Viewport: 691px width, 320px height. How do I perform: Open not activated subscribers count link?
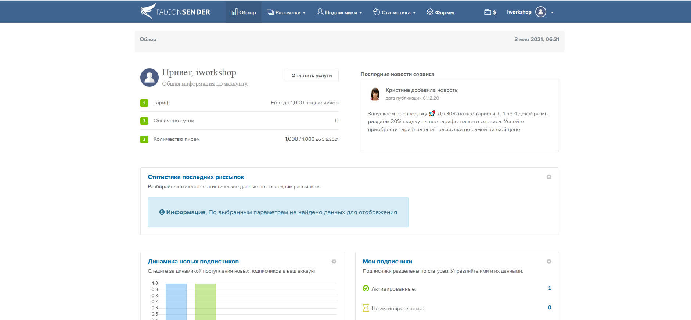[549, 308]
